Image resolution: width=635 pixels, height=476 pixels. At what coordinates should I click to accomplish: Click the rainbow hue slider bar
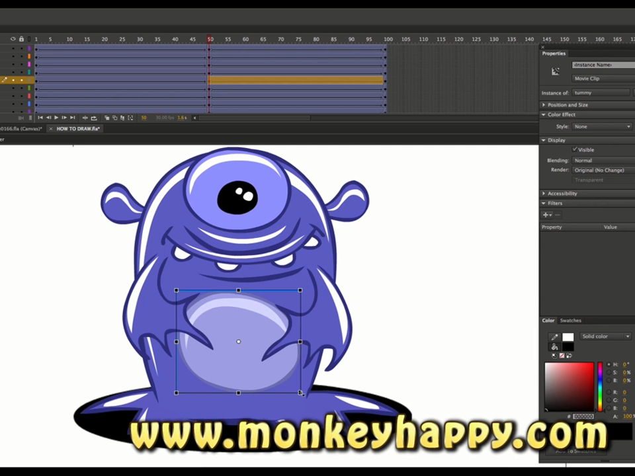click(x=600, y=387)
